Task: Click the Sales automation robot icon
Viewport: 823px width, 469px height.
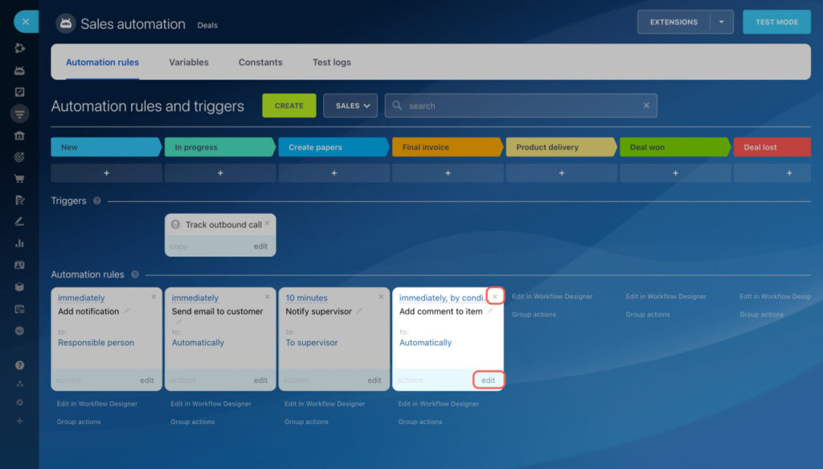Action: pos(65,24)
